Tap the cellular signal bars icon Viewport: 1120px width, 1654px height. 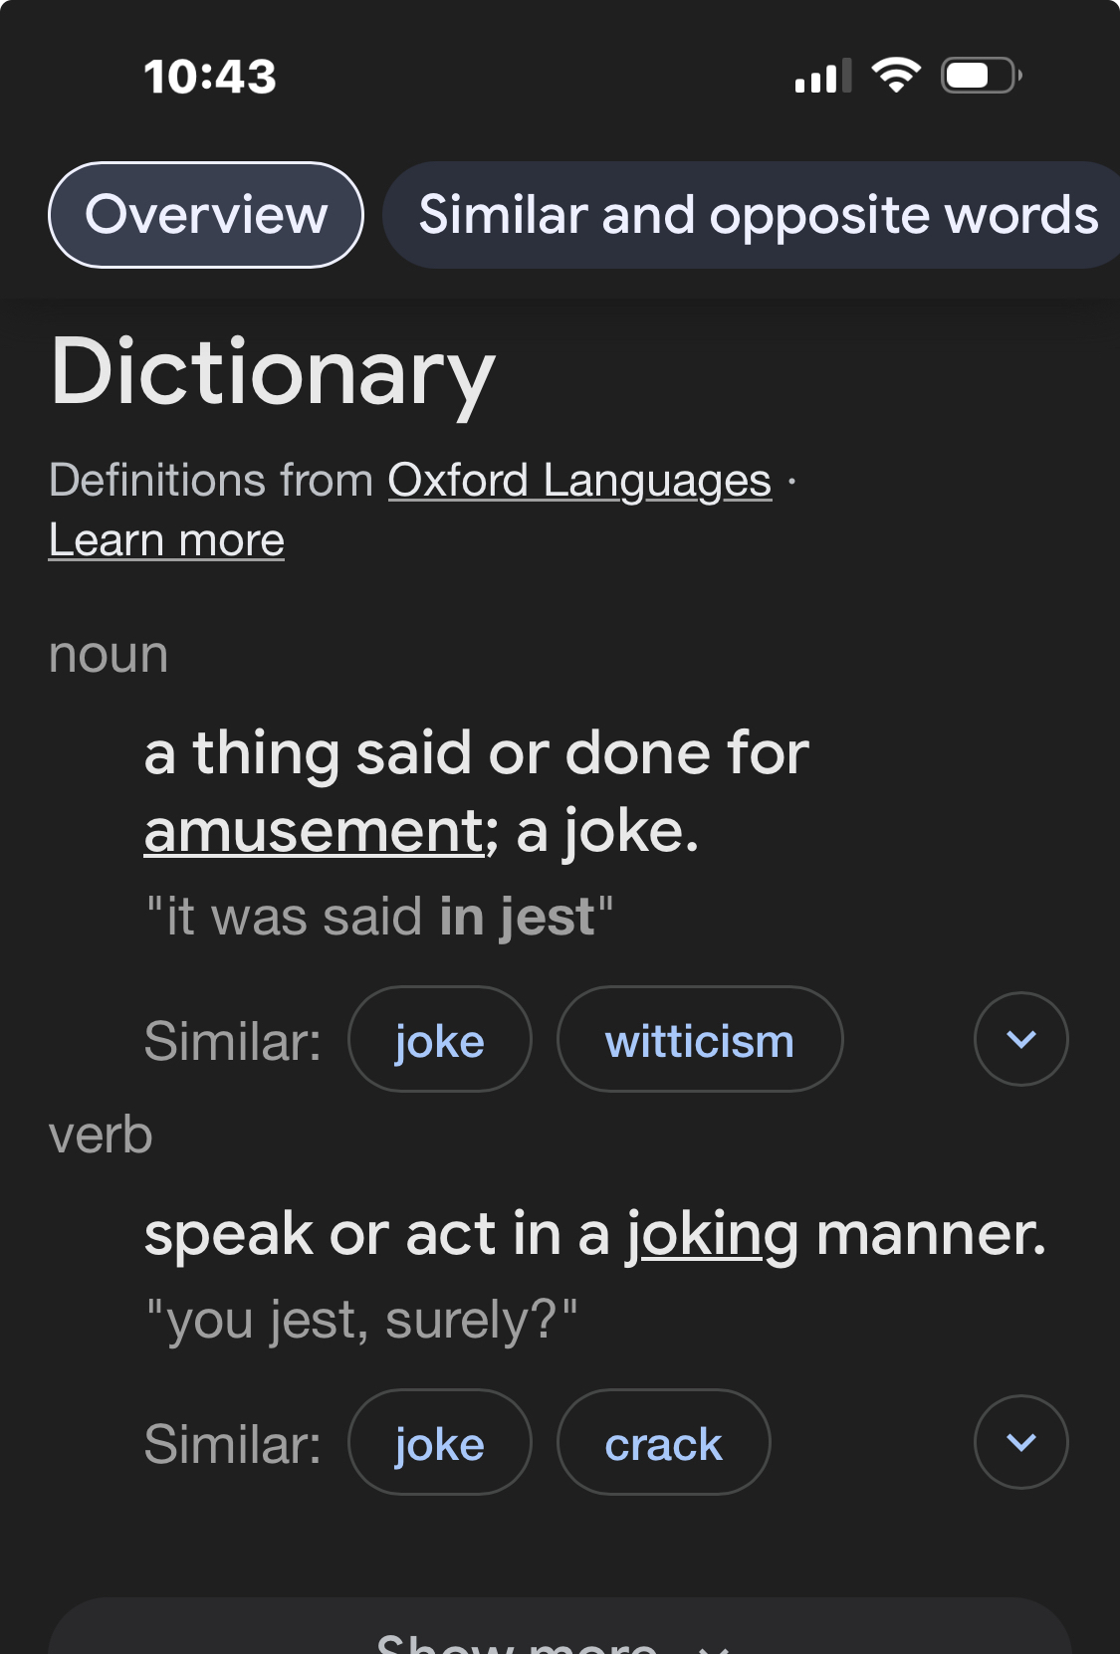pos(822,76)
